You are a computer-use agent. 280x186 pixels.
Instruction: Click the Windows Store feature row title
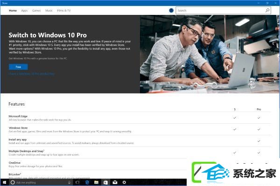(x=18, y=128)
